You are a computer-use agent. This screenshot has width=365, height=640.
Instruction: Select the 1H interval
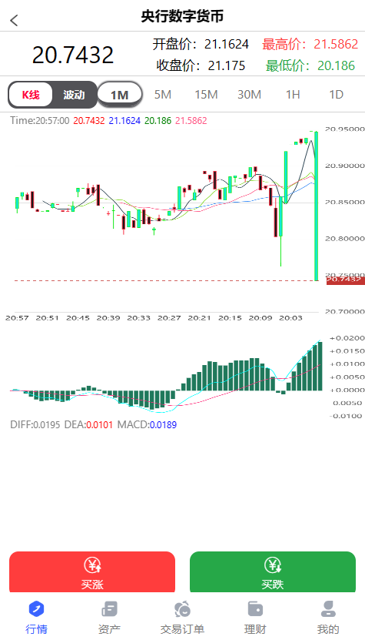pyautogui.click(x=293, y=95)
